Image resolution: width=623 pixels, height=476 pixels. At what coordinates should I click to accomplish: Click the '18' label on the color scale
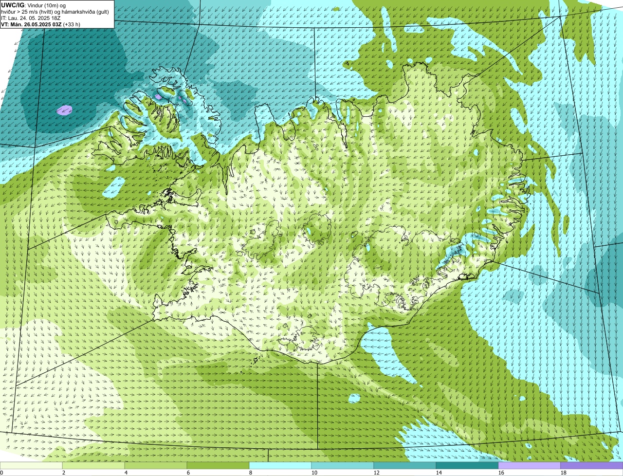pyautogui.click(x=564, y=473)
